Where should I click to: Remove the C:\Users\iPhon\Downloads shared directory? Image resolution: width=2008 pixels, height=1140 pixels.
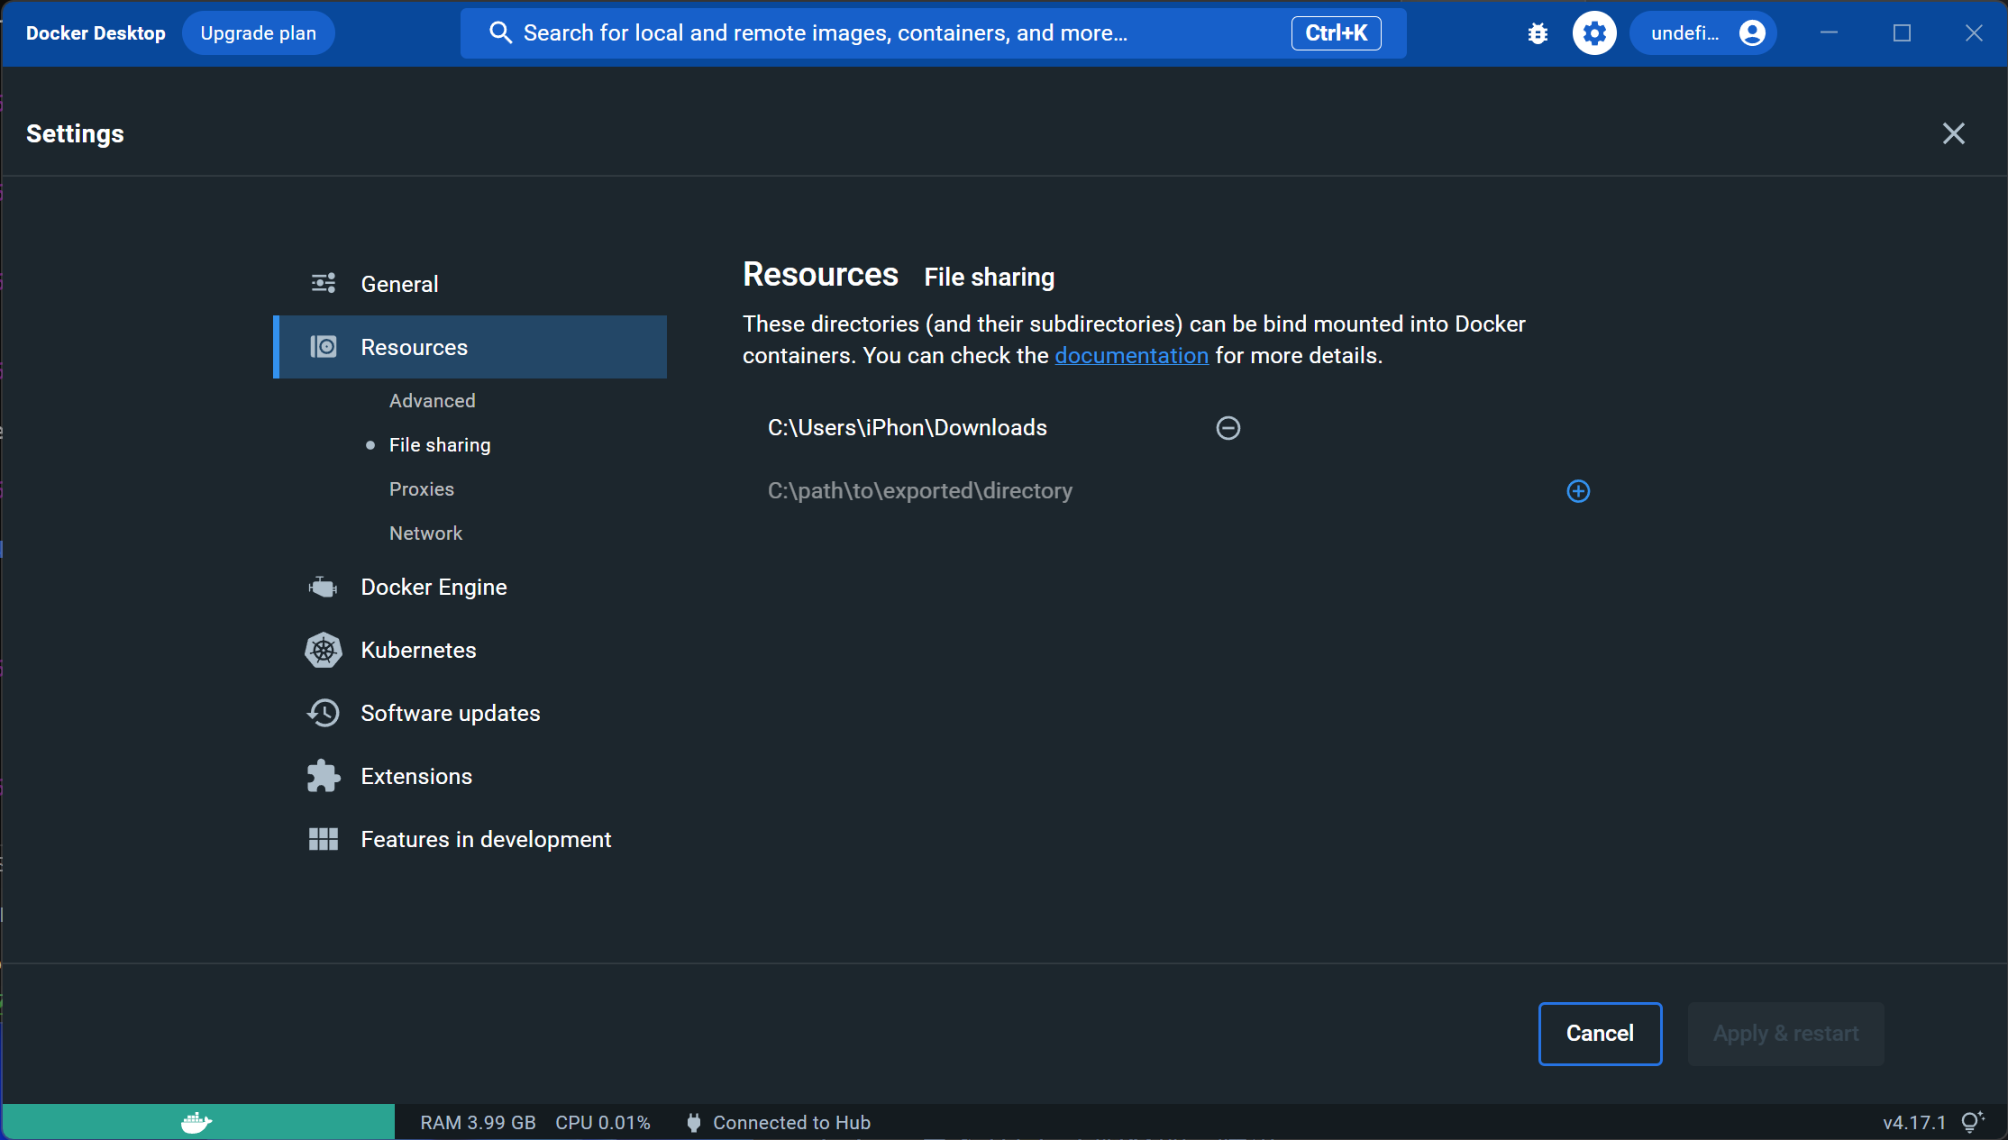point(1228,428)
